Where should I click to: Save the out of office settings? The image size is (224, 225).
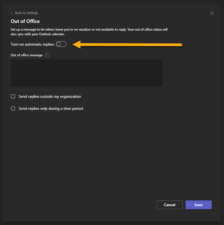coord(198,205)
